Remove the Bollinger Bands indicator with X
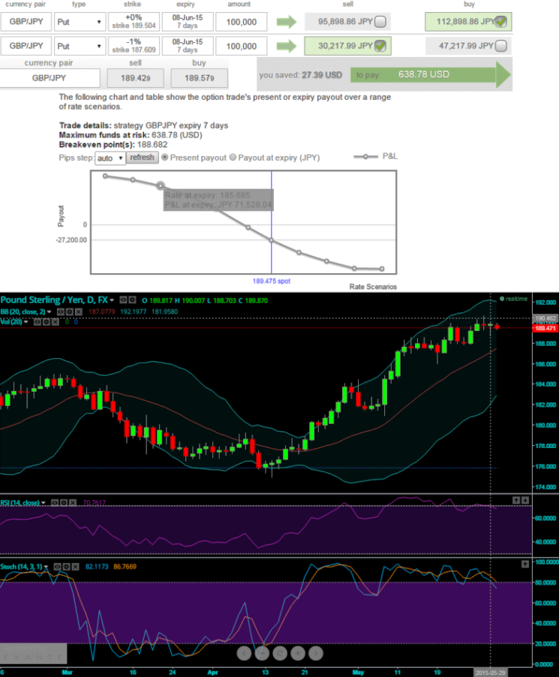This screenshot has width=559, height=677. coord(77,311)
